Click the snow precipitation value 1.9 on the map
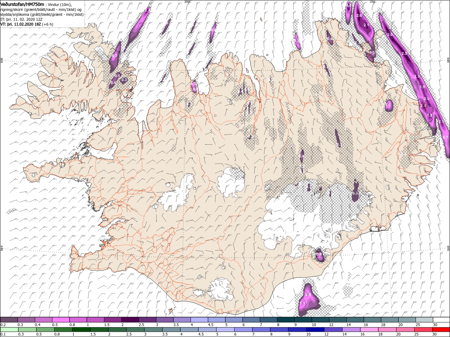 [x=422, y=87]
